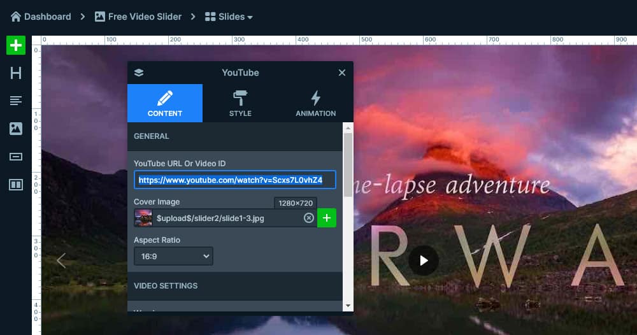Viewport: 637px width, 335px height.
Task: Add a button layer from sidebar
Action: [16, 157]
